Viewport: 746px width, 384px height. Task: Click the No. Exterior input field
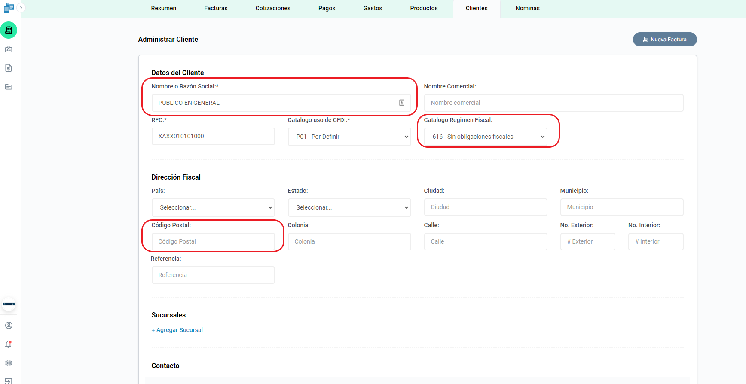click(588, 241)
